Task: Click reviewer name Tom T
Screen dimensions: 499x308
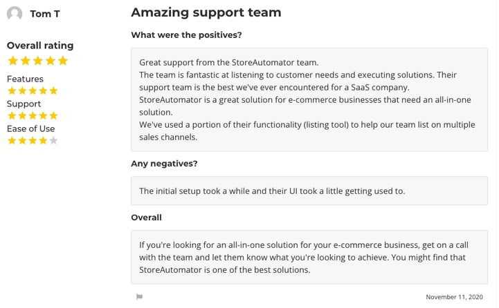Action: click(x=45, y=14)
